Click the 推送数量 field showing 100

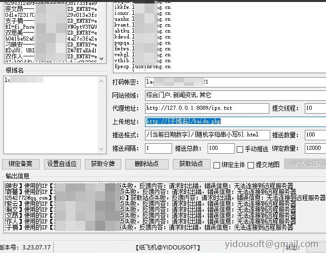(315, 135)
